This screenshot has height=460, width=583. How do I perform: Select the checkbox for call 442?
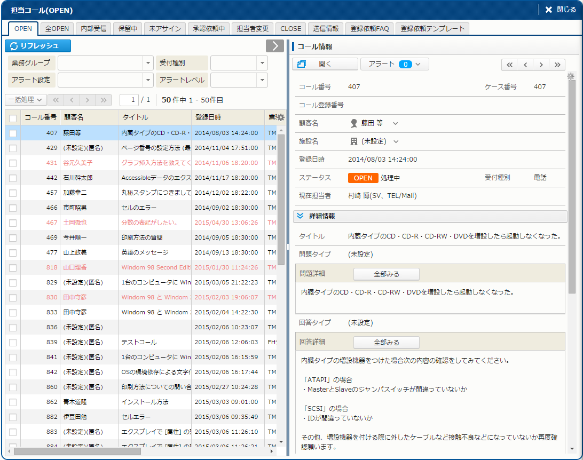click(13, 178)
